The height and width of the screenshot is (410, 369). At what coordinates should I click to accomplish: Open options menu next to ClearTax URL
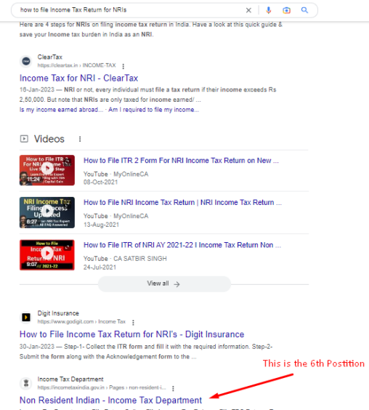pos(123,66)
